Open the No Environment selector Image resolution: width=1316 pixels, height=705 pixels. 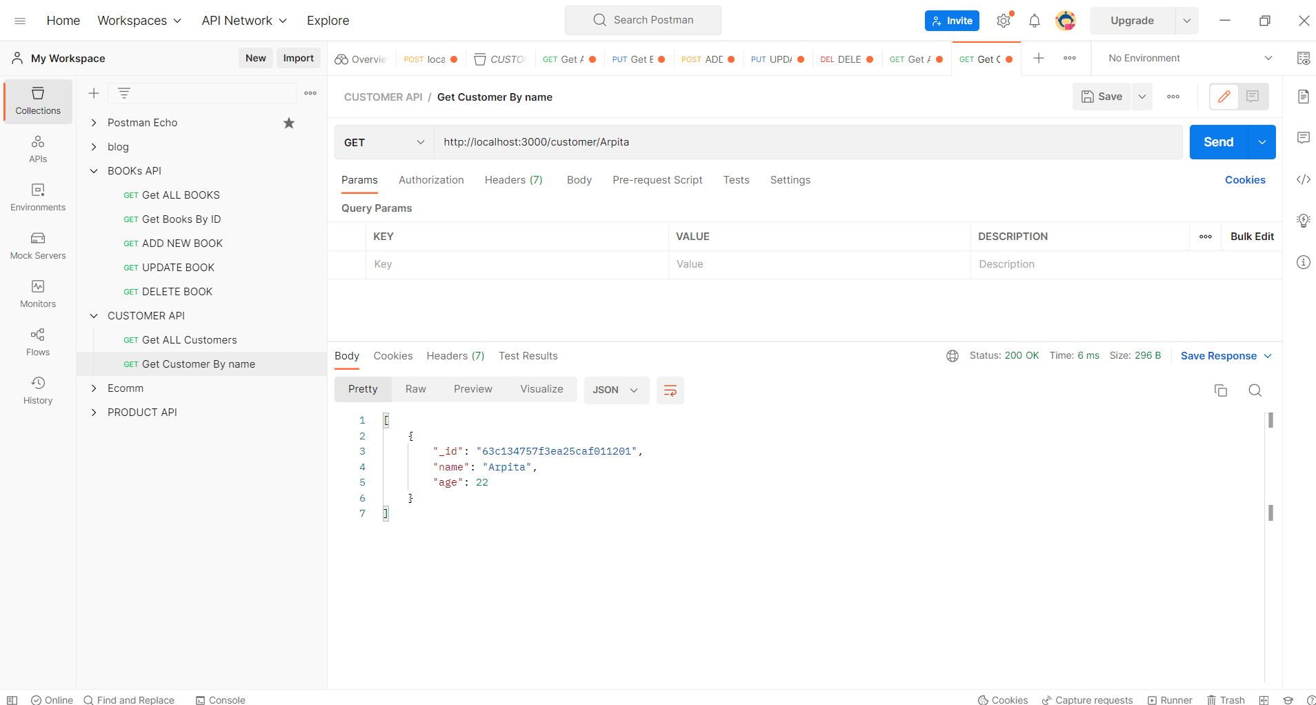click(x=1186, y=57)
